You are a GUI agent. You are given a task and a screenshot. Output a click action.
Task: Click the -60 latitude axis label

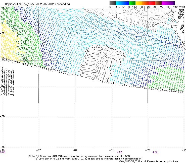coord(2,147)
